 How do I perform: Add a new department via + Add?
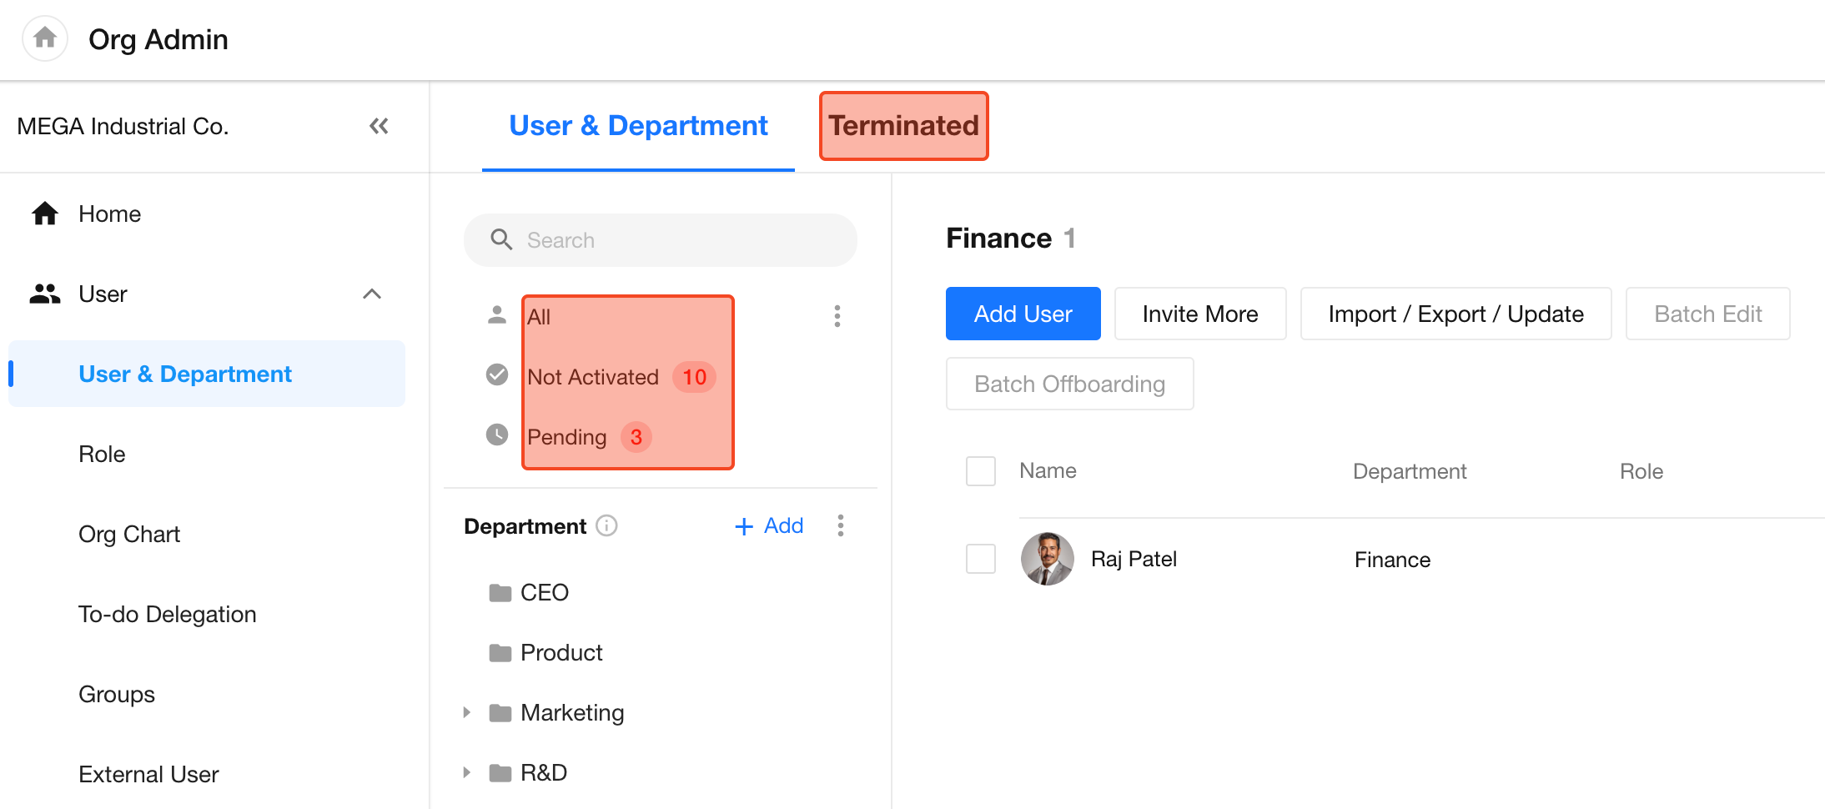[x=769, y=526]
